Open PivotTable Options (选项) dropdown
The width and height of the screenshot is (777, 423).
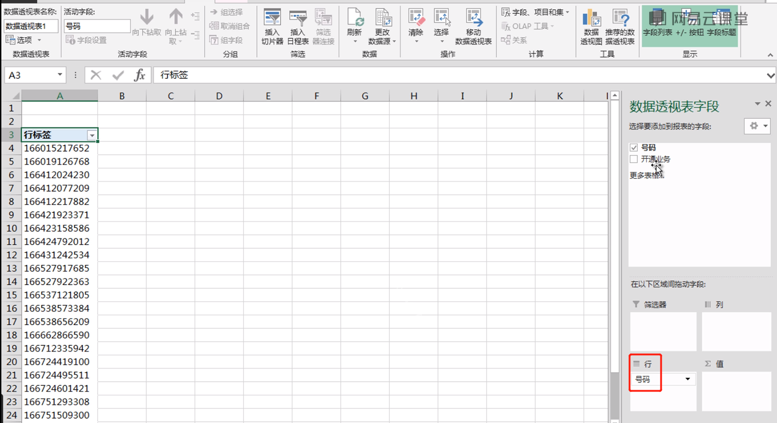pyautogui.click(x=24, y=40)
